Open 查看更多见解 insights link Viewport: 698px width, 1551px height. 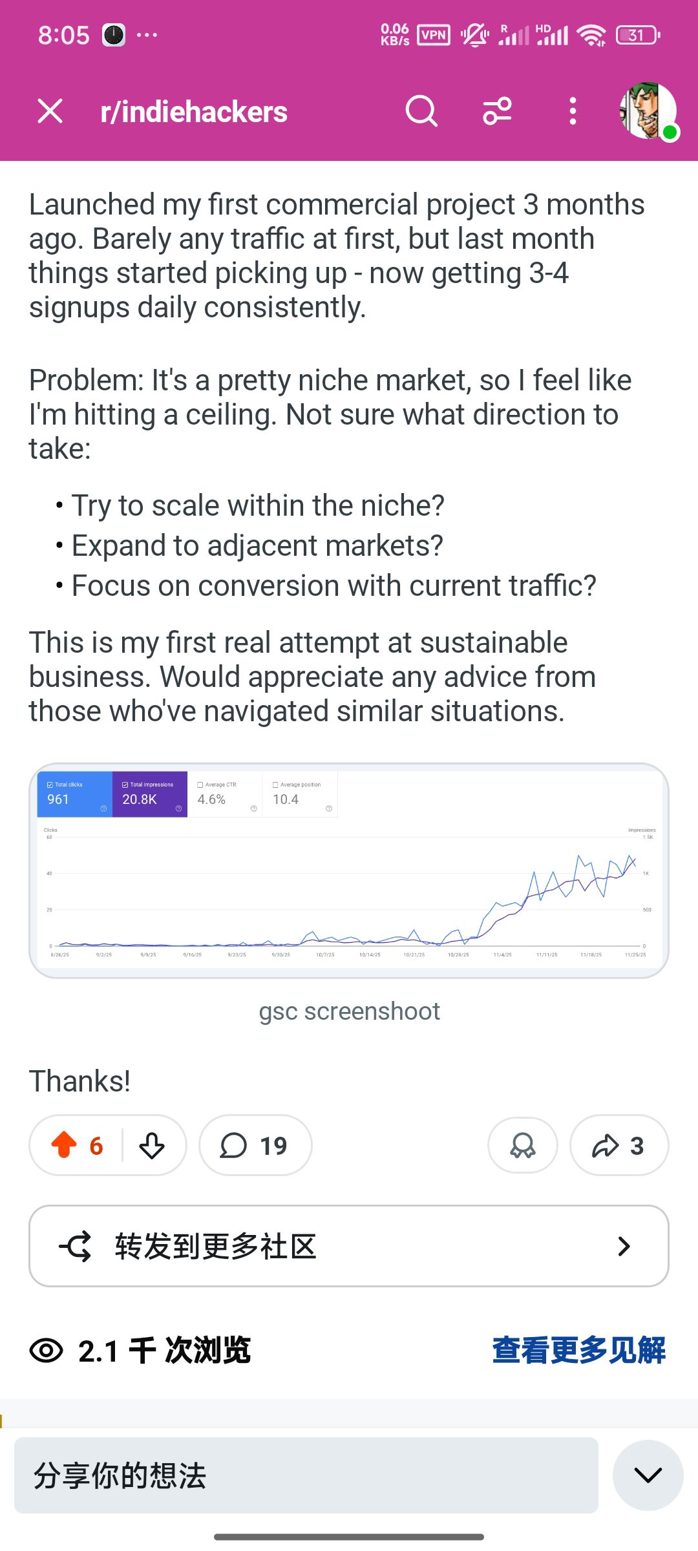click(578, 1351)
